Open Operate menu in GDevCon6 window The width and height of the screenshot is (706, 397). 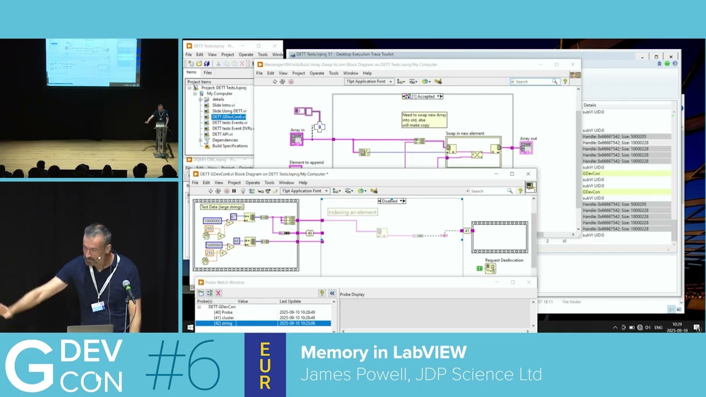tap(252, 183)
